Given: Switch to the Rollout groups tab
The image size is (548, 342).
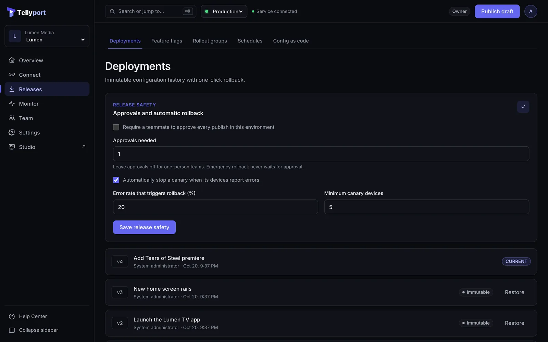Looking at the screenshot, I should click(x=210, y=41).
